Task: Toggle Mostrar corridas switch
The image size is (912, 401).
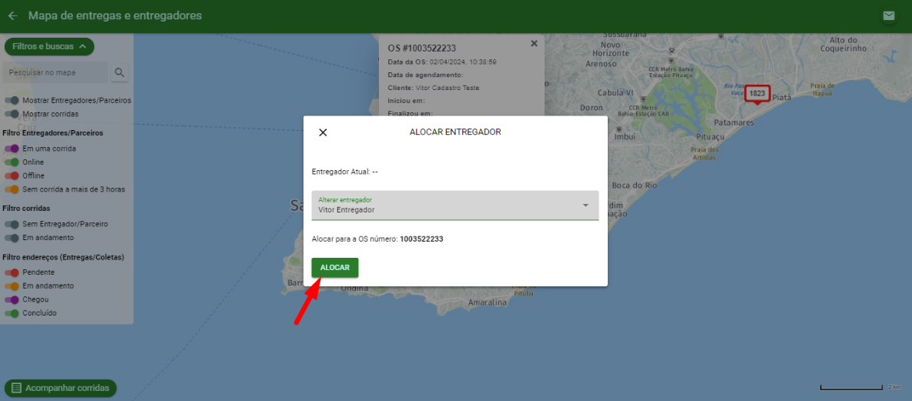Action: pos(12,114)
